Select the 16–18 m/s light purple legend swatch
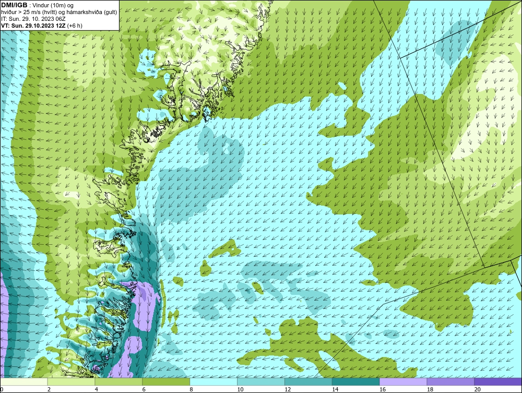522x393 pixels. (403, 382)
